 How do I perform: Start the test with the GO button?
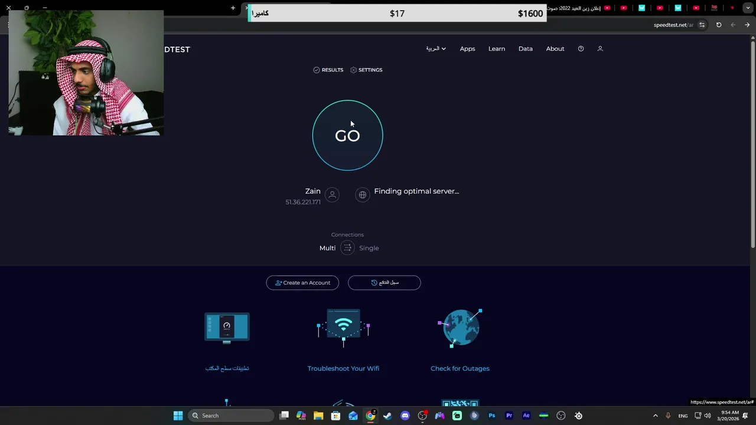(x=347, y=135)
